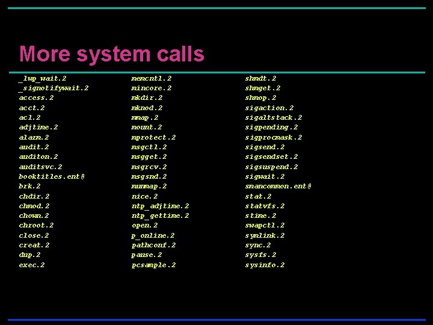Pick the mknod.2 entry
Viewport: 433px width, 325px height.
(x=147, y=108)
